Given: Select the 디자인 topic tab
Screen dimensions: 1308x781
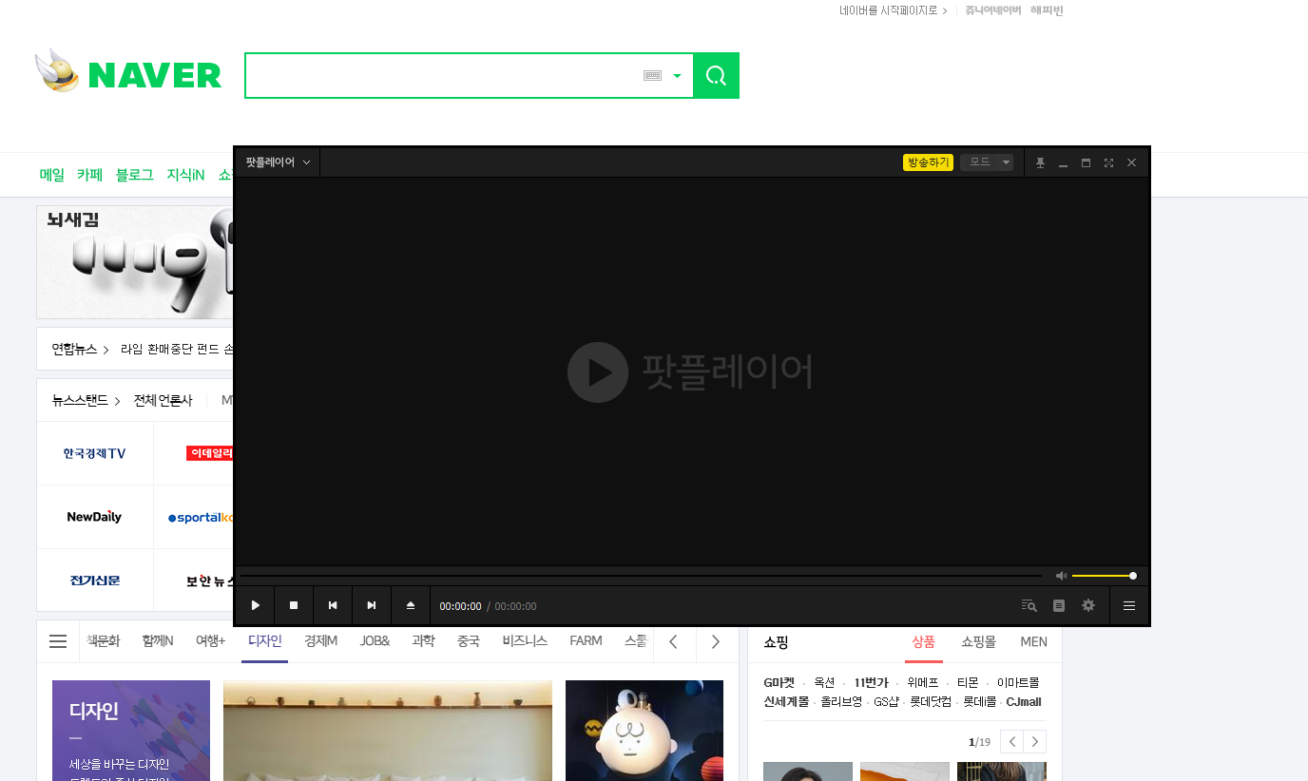Looking at the screenshot, I should coord(264,641).
